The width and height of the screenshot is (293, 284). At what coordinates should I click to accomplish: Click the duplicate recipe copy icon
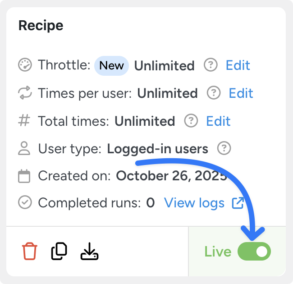(x=59, y=251)
